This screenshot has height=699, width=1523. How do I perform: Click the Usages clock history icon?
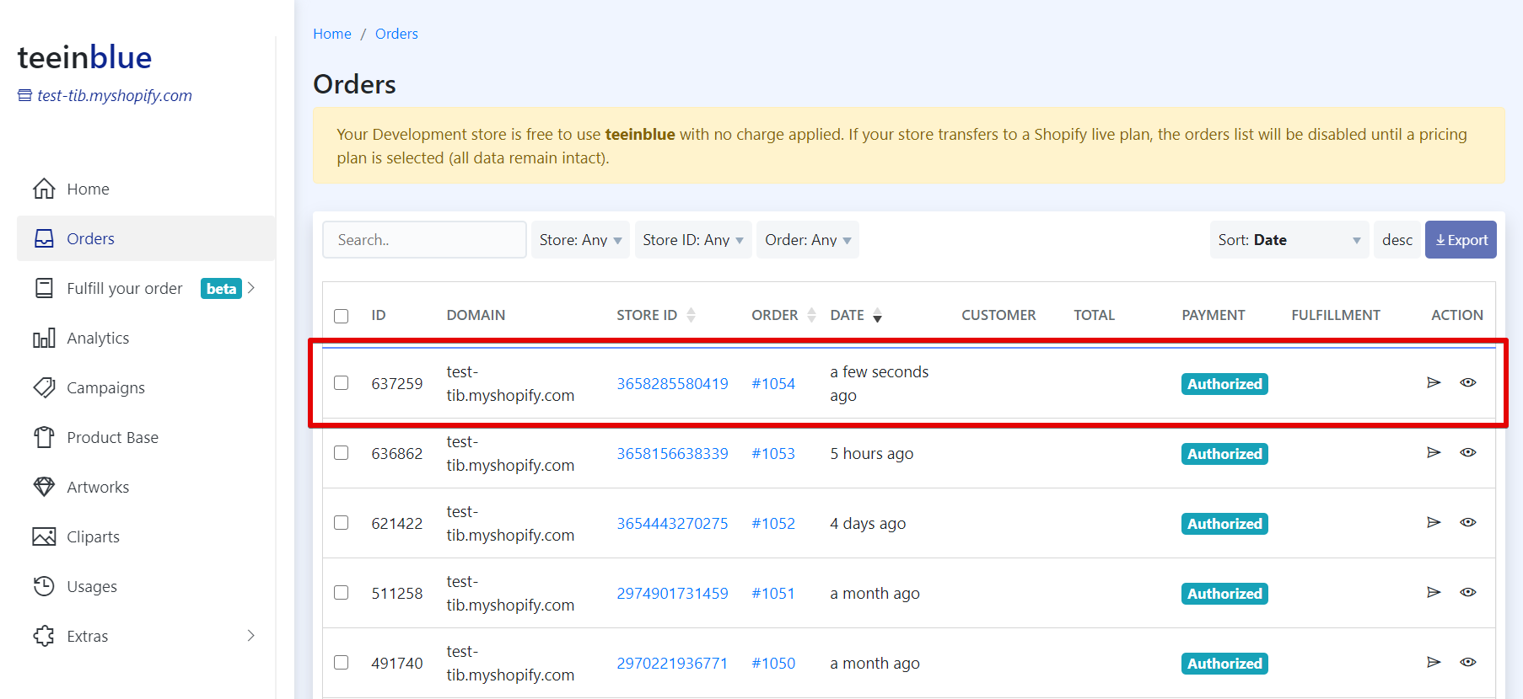pyautogui.click(x=44, y=586)
